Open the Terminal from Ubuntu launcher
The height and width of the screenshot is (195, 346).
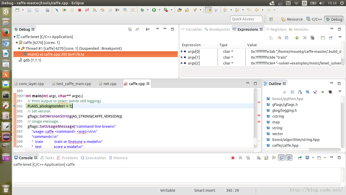(x=6, y=95)
